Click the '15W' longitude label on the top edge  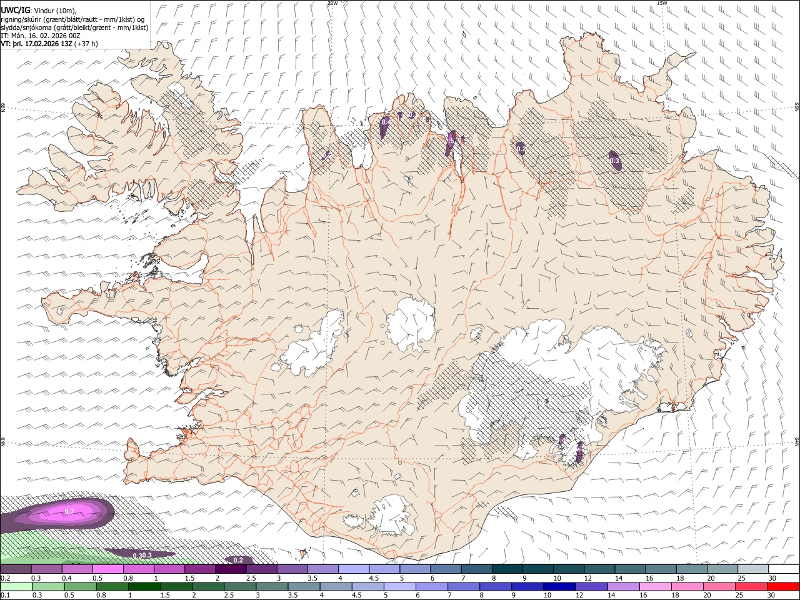coord(662,3)
